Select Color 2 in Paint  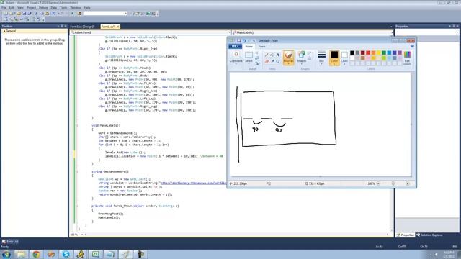click(x=344, y=58)
